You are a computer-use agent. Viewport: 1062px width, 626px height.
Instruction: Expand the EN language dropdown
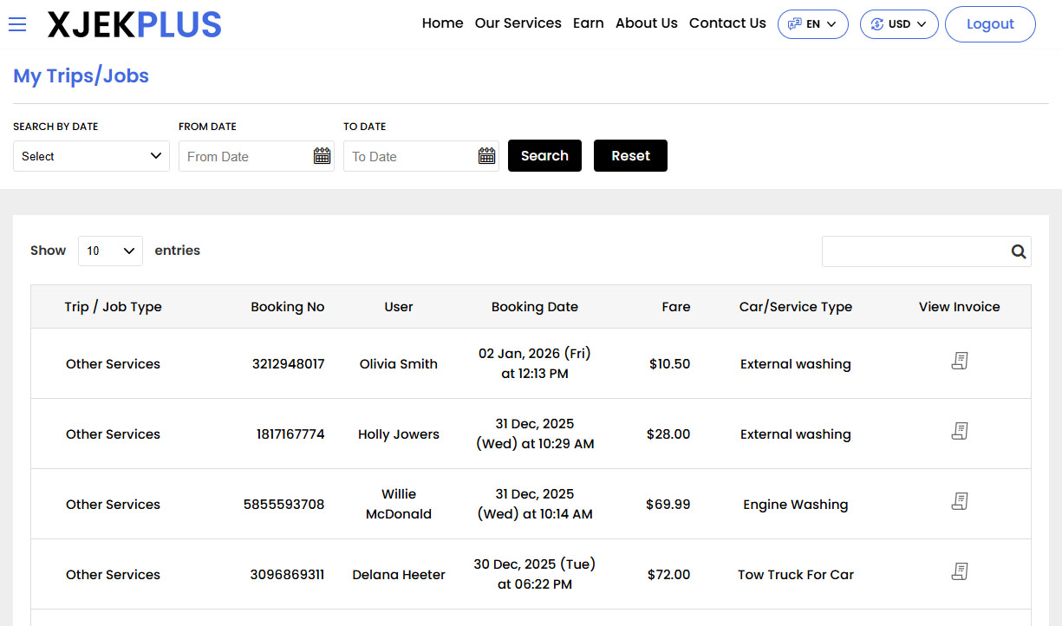812,24
